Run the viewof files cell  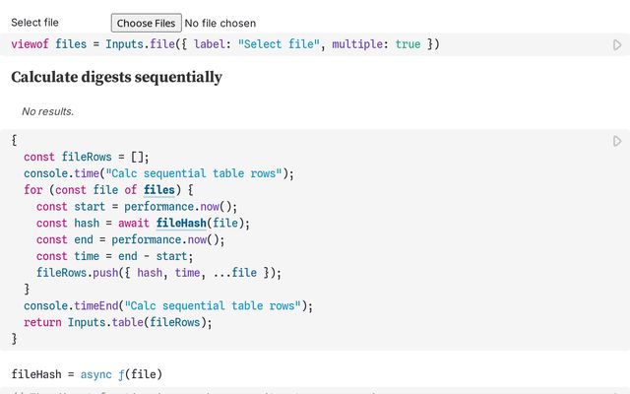617,44
